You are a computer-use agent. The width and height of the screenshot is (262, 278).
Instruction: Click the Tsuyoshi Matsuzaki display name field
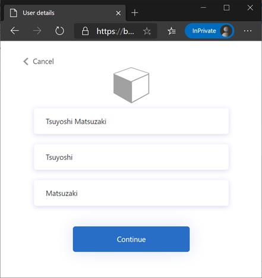coord(131,121)
